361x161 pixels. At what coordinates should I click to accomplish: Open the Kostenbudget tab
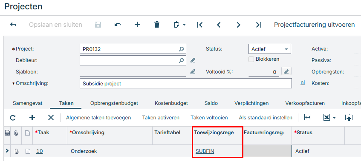(171, 103)
